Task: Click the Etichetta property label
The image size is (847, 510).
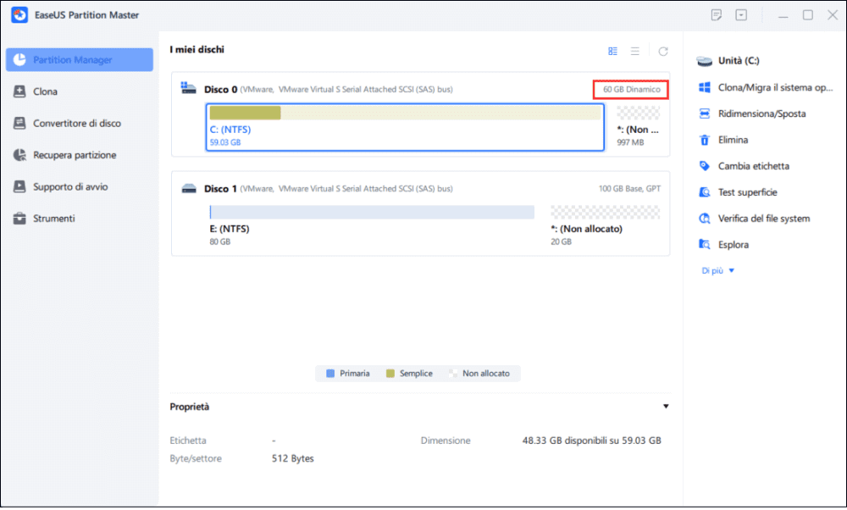Action: coord(188,441)
